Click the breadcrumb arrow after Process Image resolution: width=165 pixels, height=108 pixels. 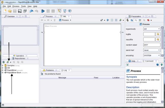(71, 20)
